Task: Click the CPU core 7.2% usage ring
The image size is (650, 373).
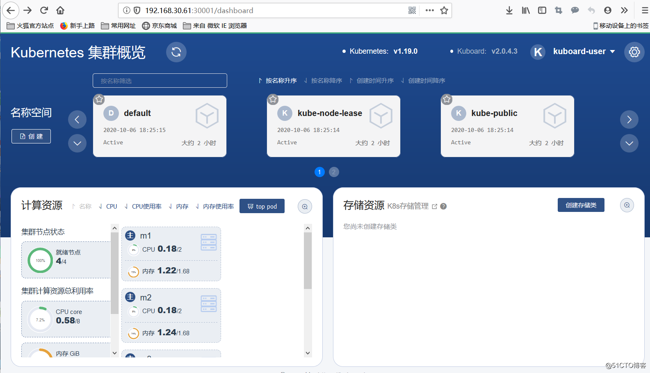Action: tap(40, 320)
